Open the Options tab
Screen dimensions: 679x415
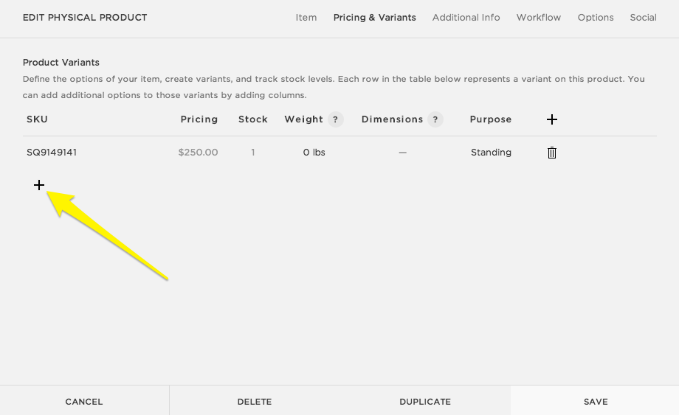(595, 18)
